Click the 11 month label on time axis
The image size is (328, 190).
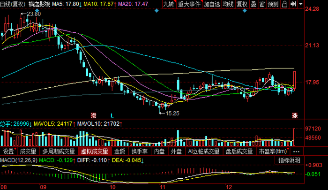point(163,187)
